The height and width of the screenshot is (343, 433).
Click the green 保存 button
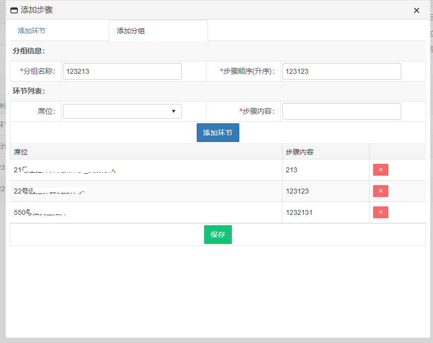(217, 235)
